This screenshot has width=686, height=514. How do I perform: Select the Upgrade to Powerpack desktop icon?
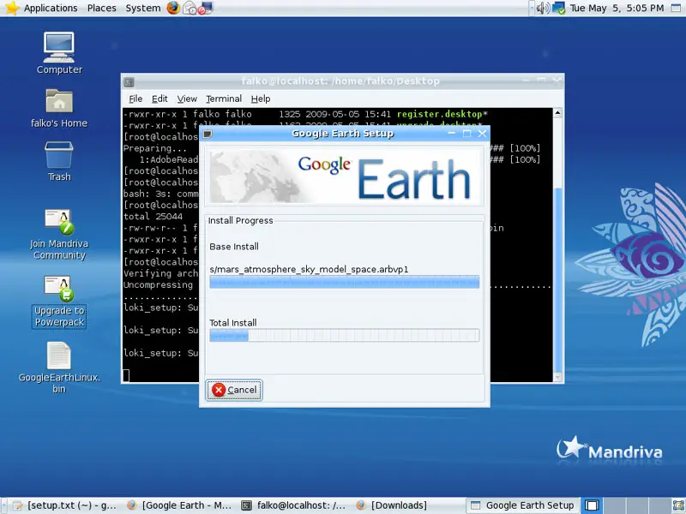pyautogui.click(x=59, y=302)
